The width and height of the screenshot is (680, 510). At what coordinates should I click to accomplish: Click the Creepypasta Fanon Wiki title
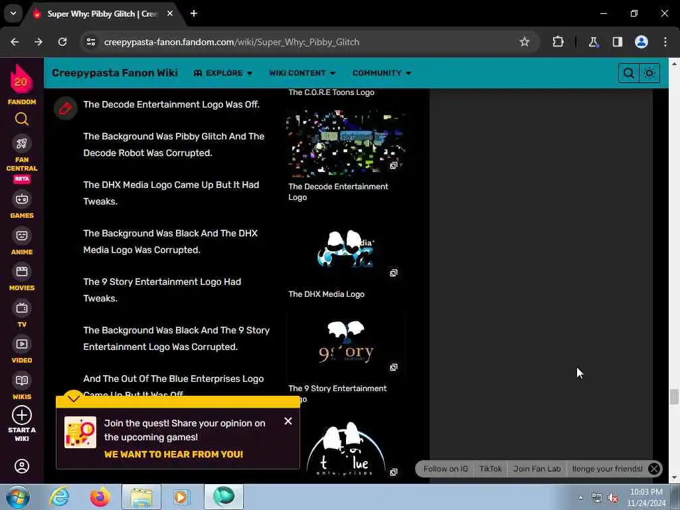[115, 72]
